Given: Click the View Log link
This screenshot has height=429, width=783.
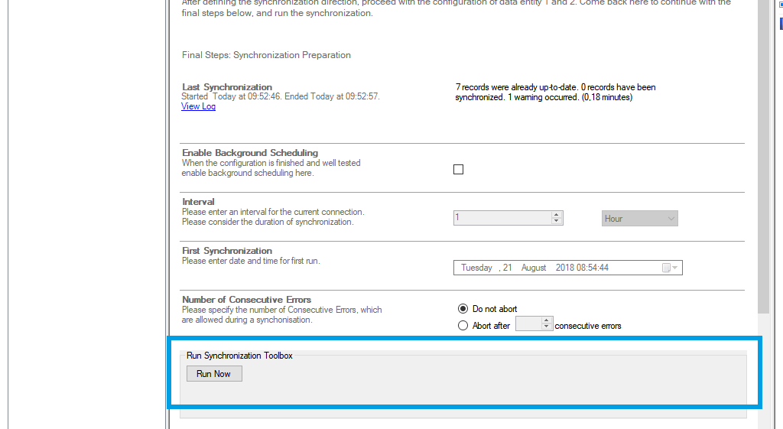Looking at the screenshot, I should pos(198,107).
